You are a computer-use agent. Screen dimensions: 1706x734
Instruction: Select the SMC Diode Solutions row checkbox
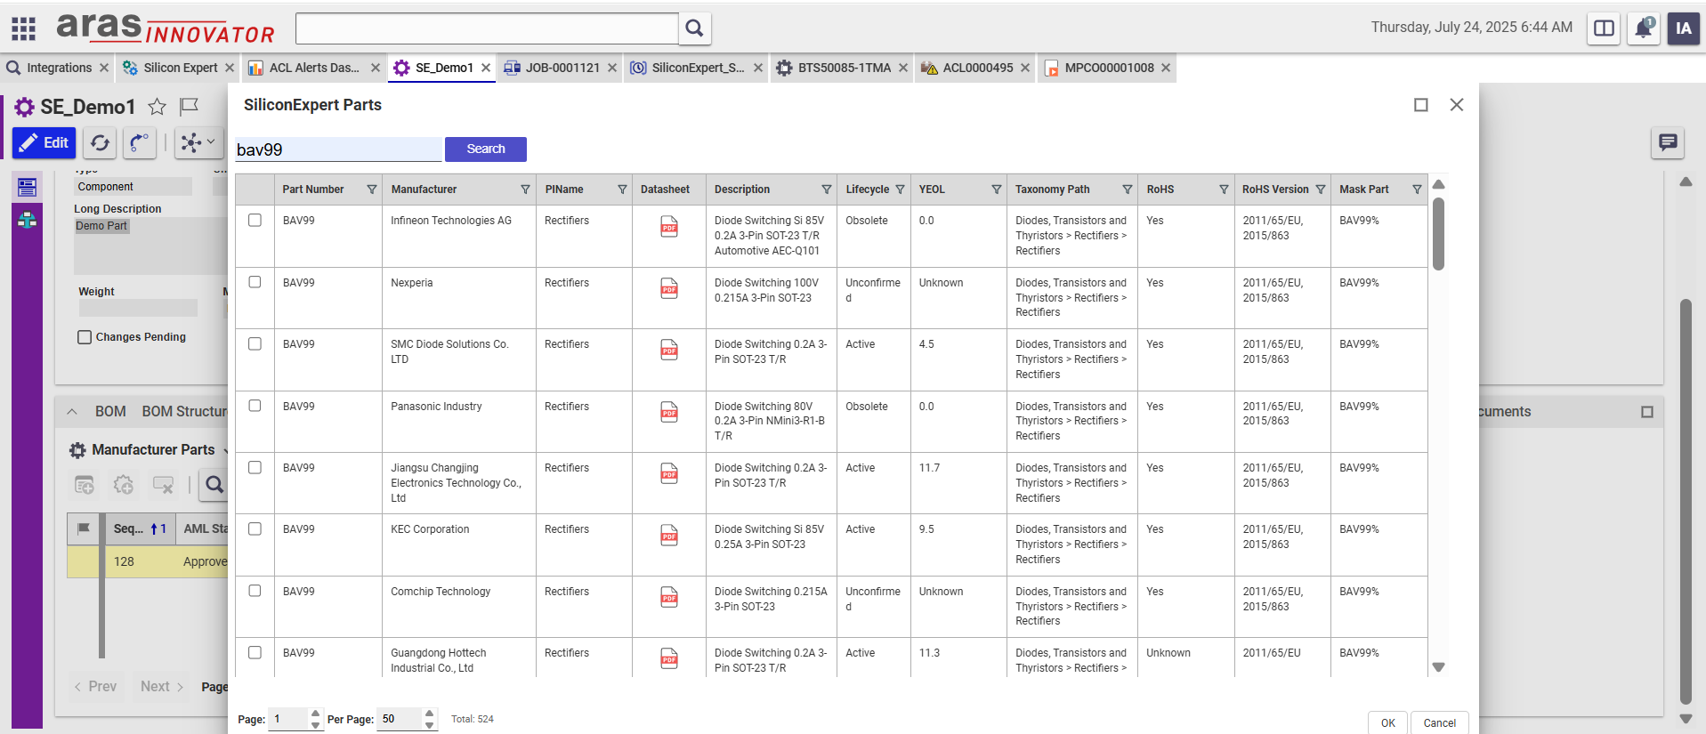tap(255, 343)
